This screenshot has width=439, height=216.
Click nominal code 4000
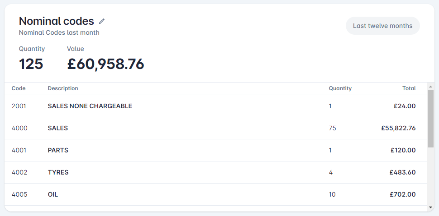coord(19,128)
